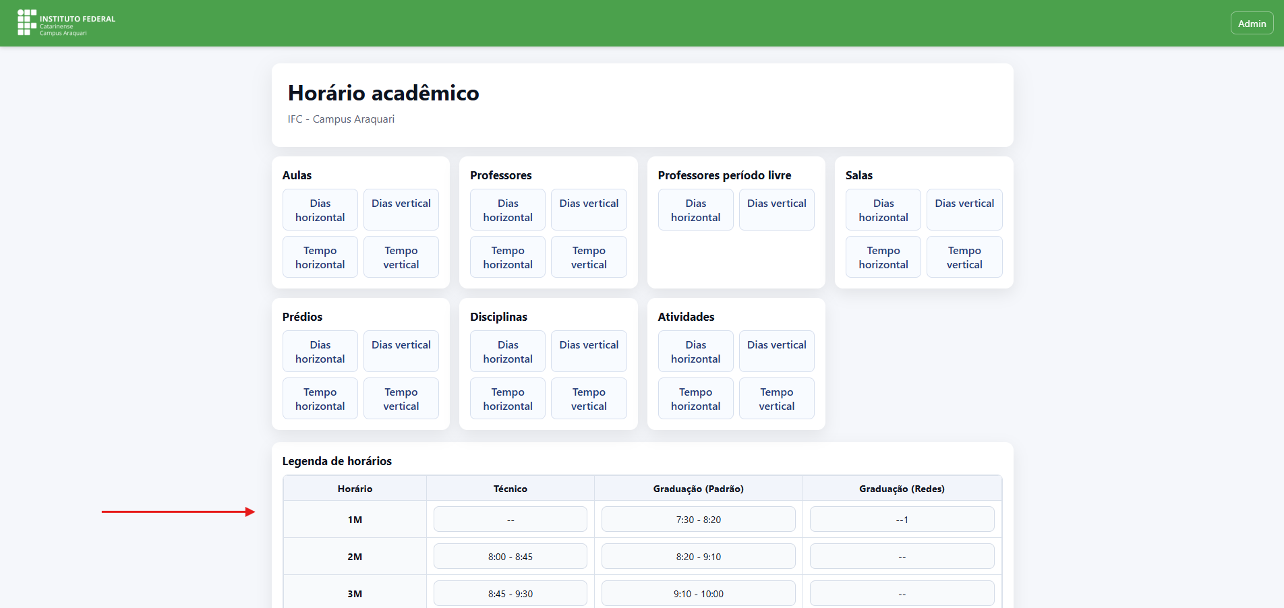
Task: Click the 2M Técnico 8:00 - 8:45 field
Action: tap(510, 557)
